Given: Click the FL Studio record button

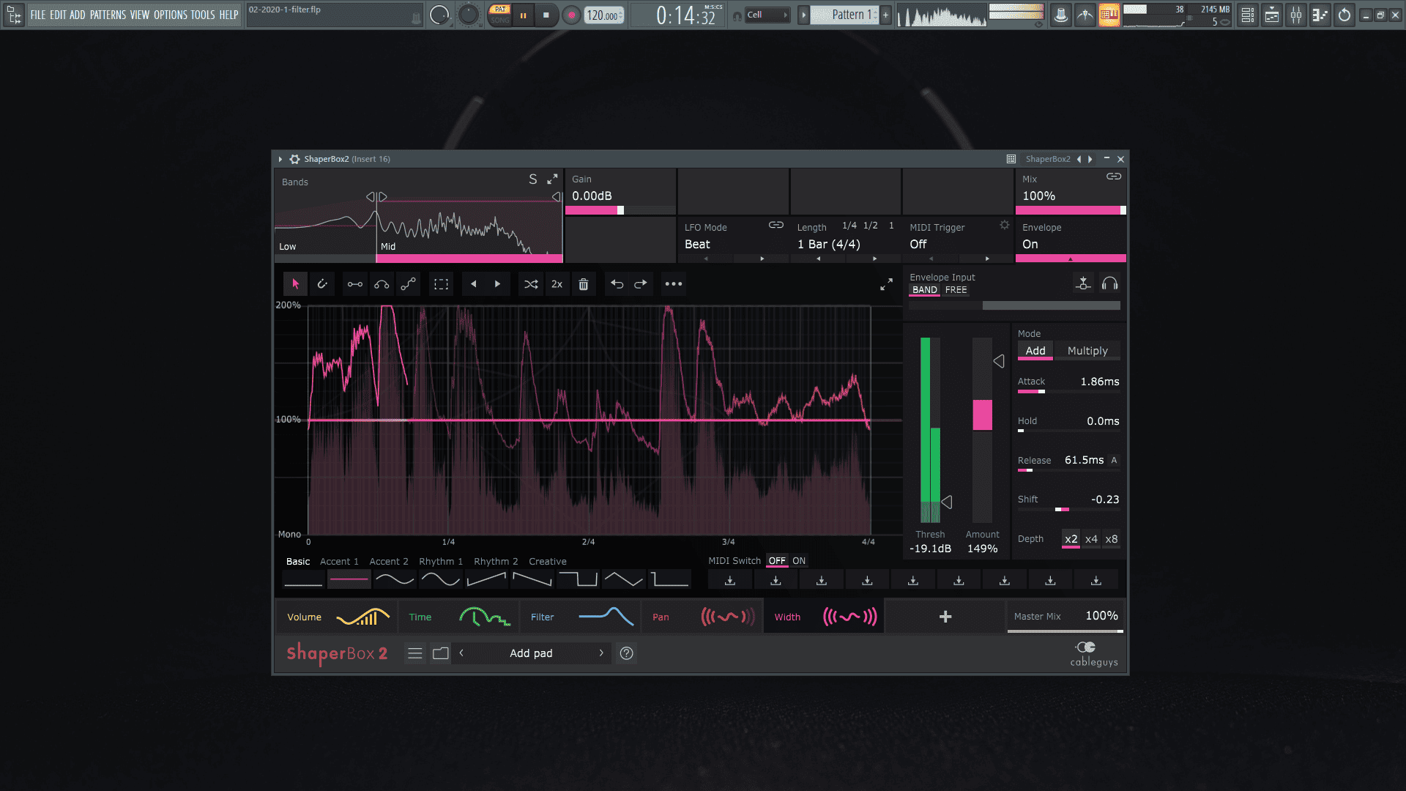Looking at the screenshot, I should point(571,15).
